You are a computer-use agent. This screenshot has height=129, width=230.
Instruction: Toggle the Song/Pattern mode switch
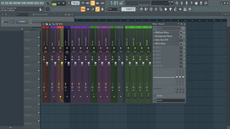click(54, 3)
